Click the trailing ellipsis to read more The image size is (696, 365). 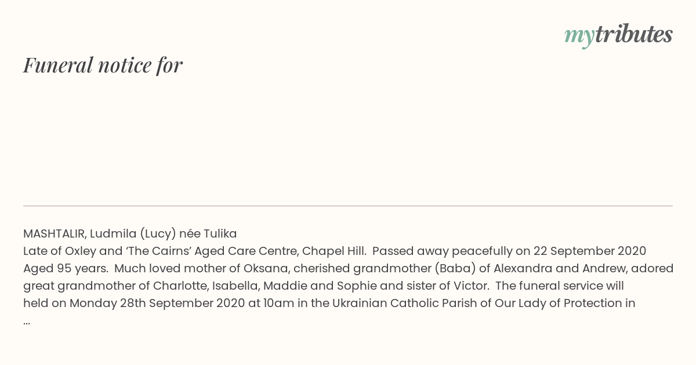(27, 320)
